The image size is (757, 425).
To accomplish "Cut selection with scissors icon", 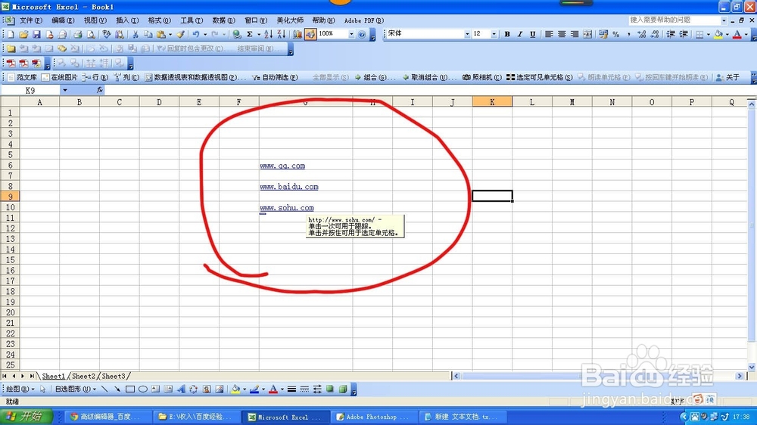I will click(x=136, y=34).
